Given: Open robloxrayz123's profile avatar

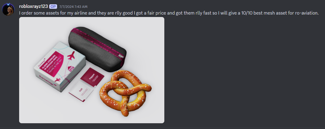Looking at the screenshot, I should [x=8, y=9].
